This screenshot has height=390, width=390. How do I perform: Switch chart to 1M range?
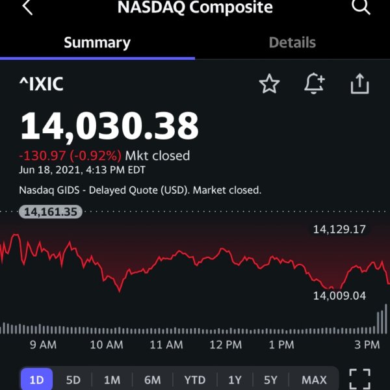[x=112, y=380]
